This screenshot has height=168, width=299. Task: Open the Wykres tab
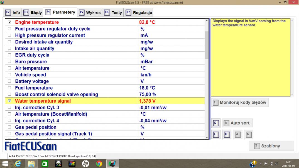pyautogui.click(x=90, y=13)
